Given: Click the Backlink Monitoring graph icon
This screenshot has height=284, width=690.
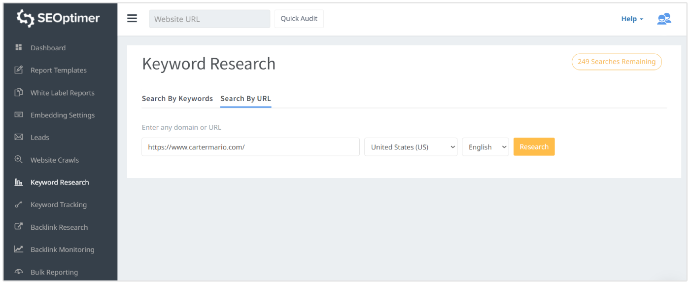Looking at the screenshot, I should [18, 249].
